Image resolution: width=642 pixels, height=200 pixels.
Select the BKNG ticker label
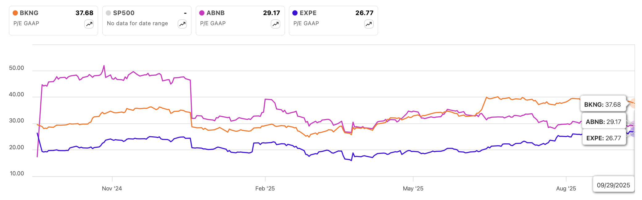(29, 13)
